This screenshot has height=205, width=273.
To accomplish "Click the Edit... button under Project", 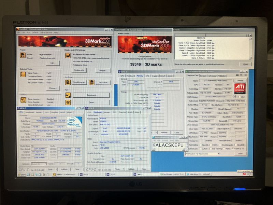I will (53, 63).
